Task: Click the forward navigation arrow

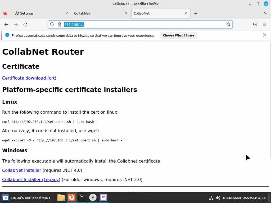Action: (16, 25)
